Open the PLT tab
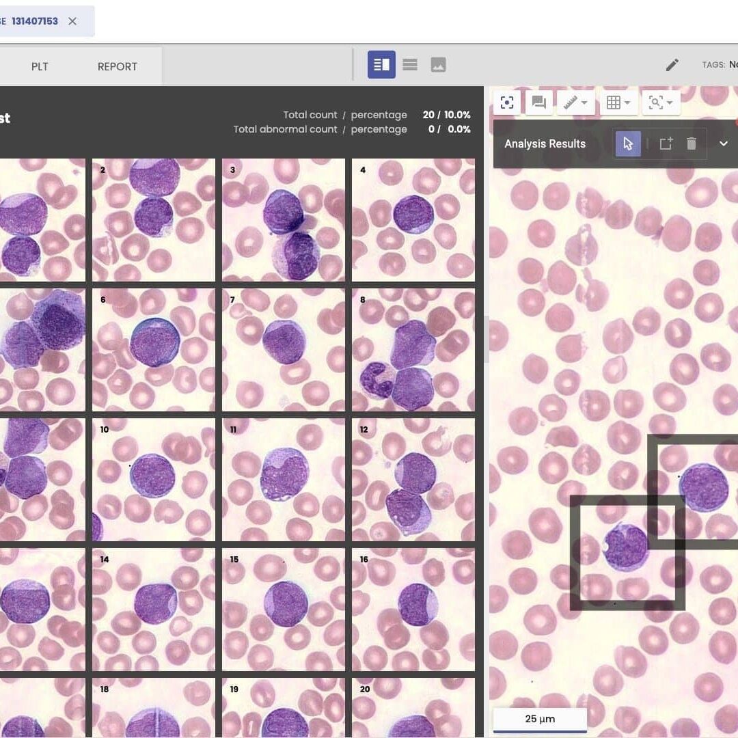 click(x=40, y=66)
